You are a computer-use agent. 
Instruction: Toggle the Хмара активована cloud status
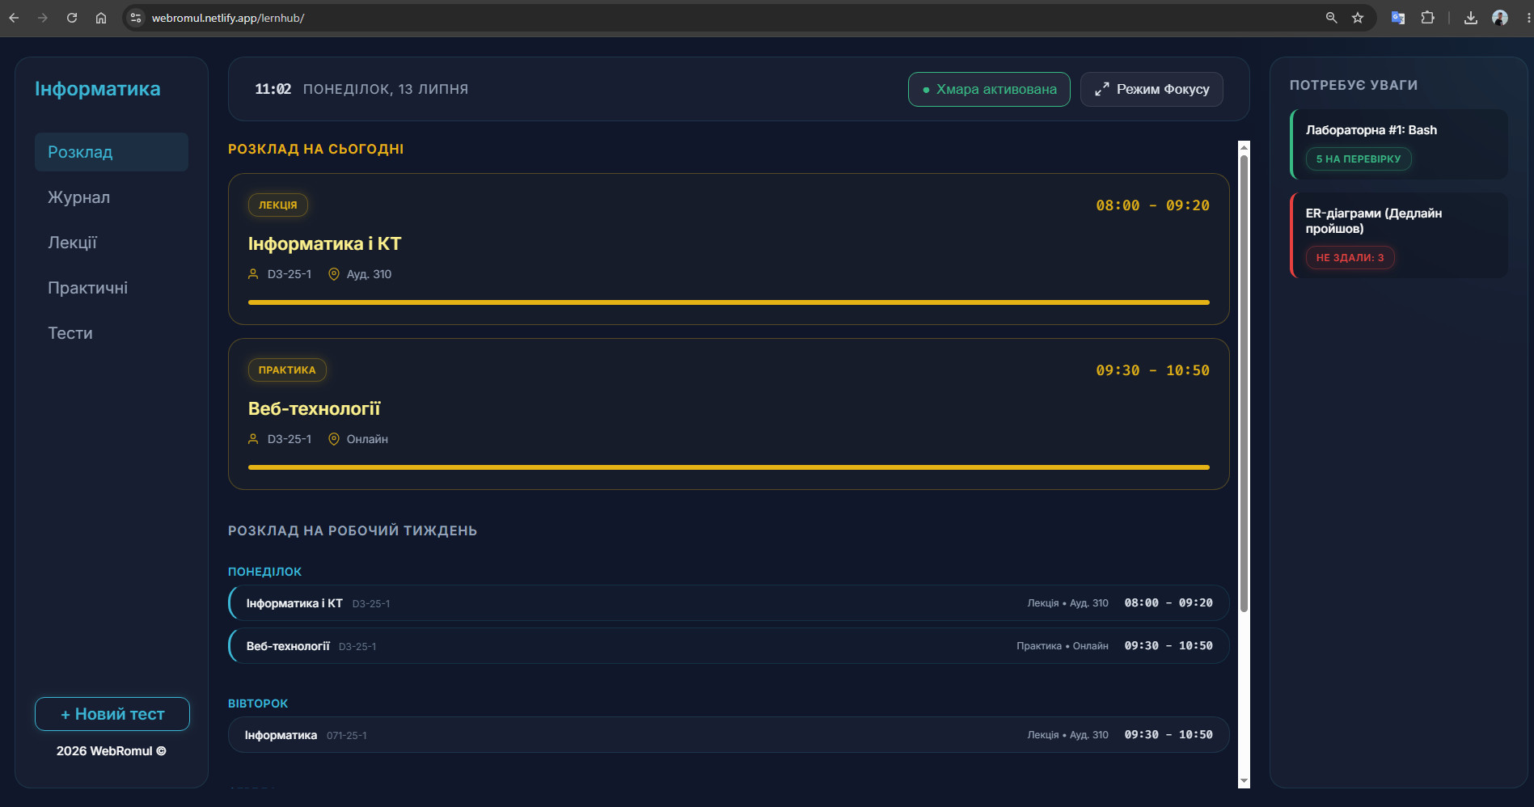coord(989,89)
